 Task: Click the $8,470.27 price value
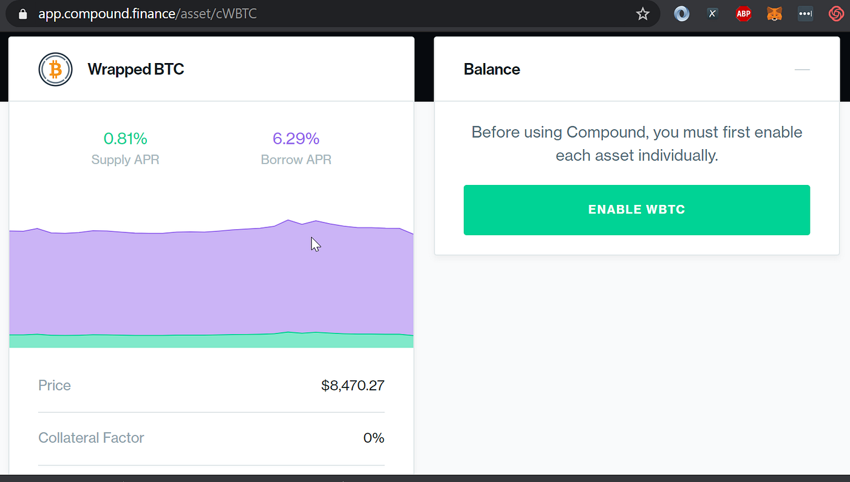point(353,386)
